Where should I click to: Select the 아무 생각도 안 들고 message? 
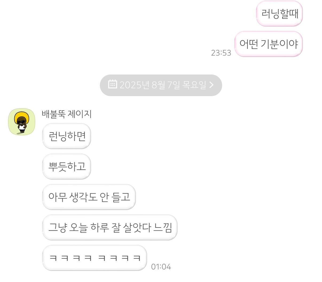(89, 197)
